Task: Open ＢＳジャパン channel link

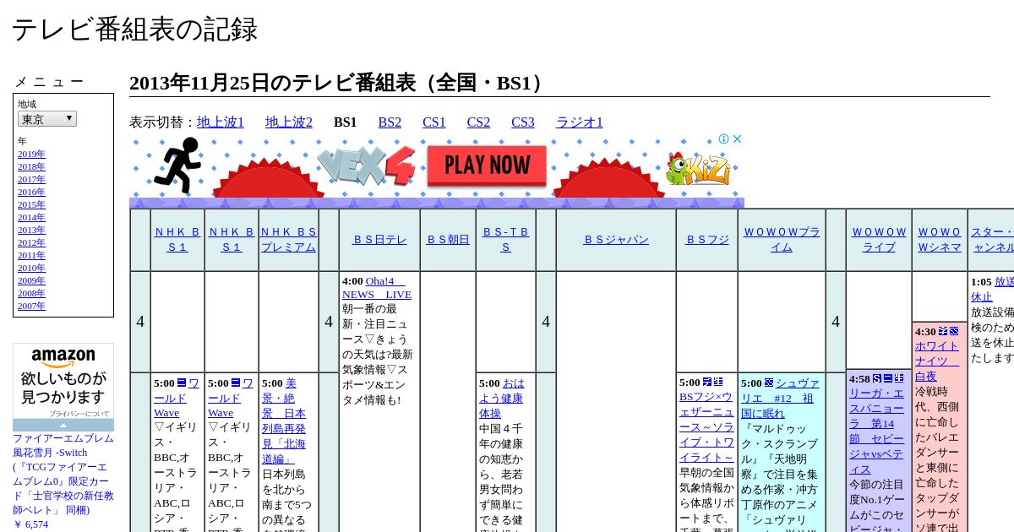Action: click(x=616, y=239)
